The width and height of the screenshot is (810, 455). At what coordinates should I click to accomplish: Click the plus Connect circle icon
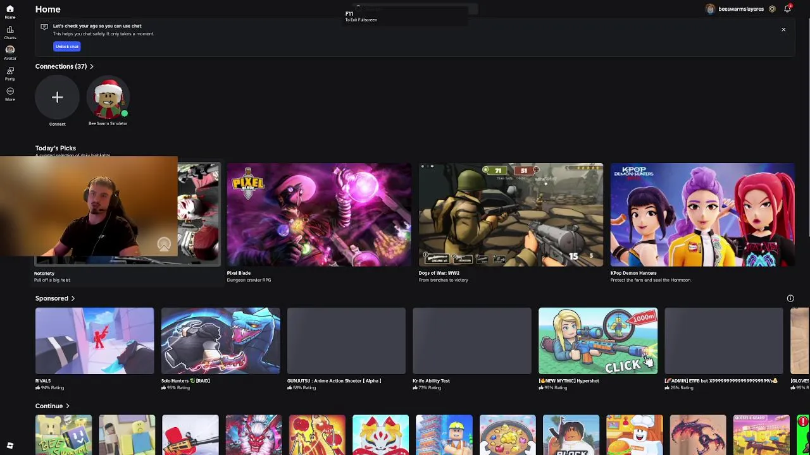click(57, 97)
